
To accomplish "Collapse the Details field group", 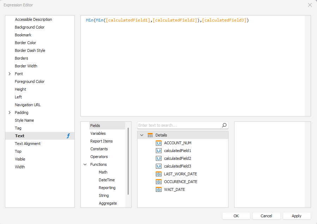I will click(142, 135).
